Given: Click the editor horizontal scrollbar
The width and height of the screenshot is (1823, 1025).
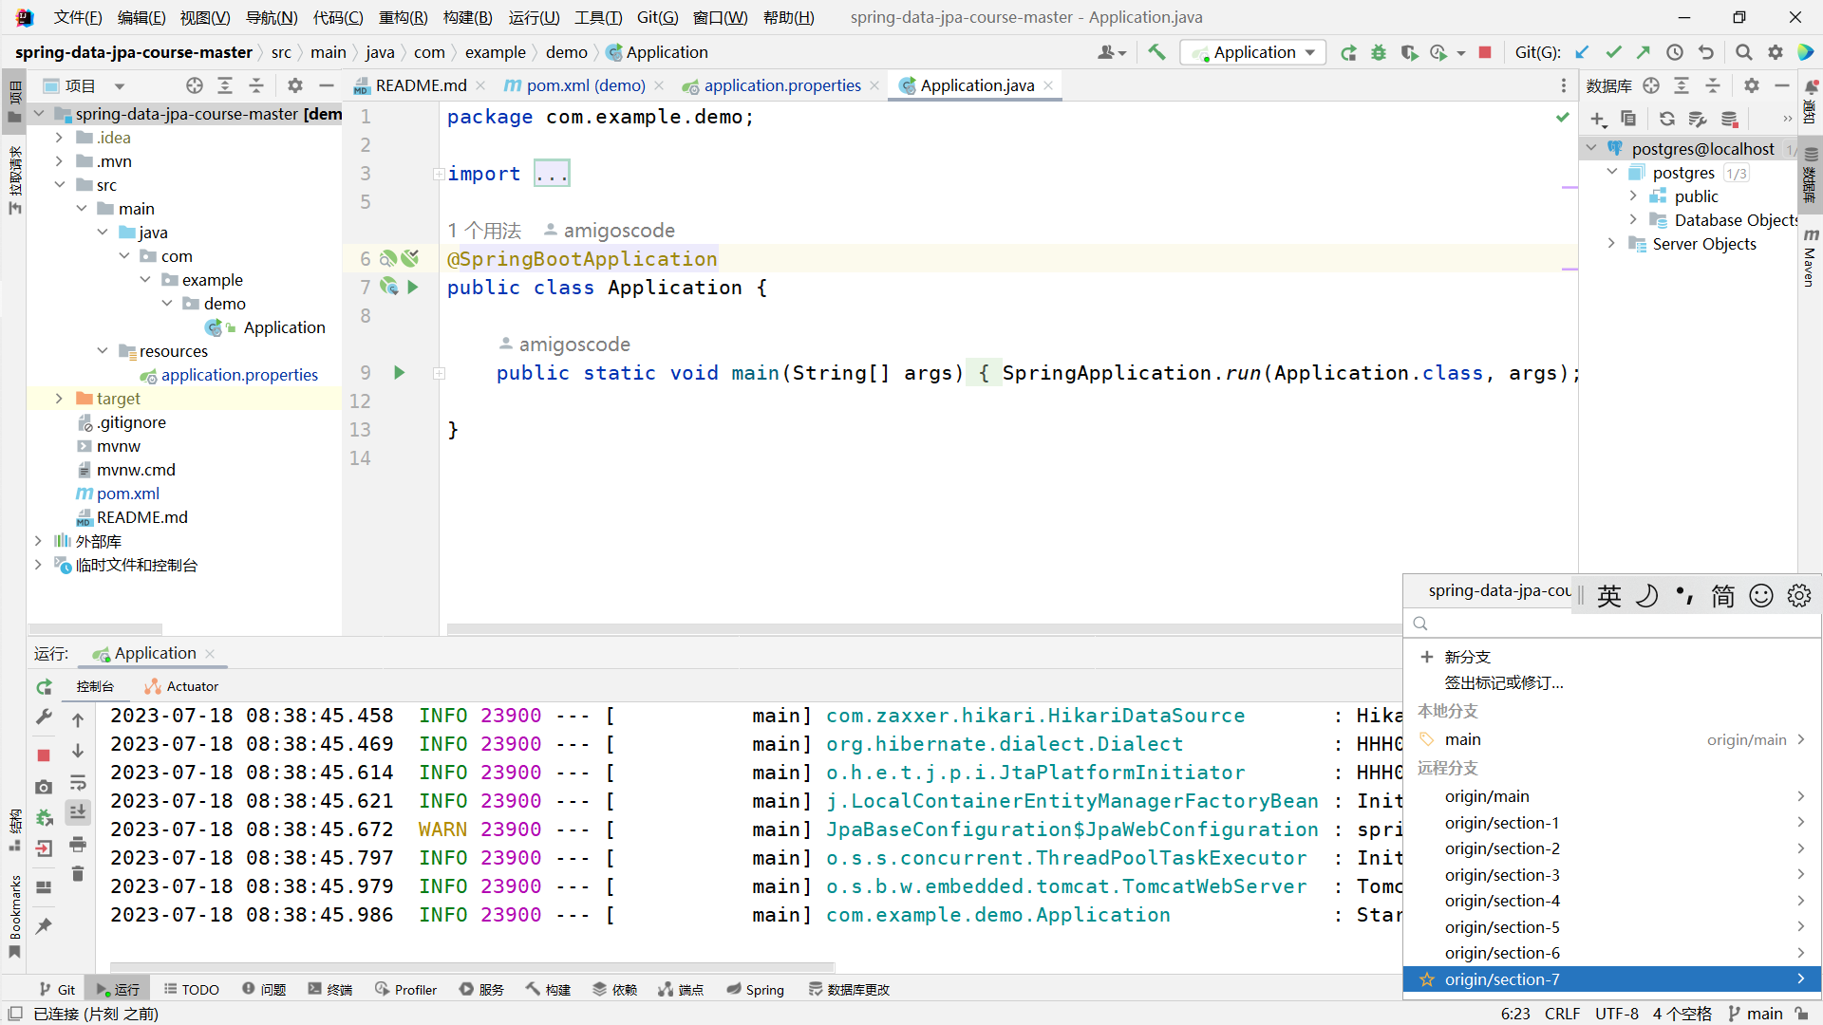Looking at the screenshot, I should coord(923,629).
